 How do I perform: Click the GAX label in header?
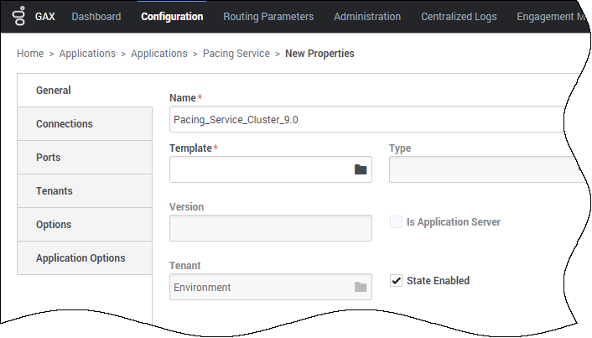click(45, 17)
